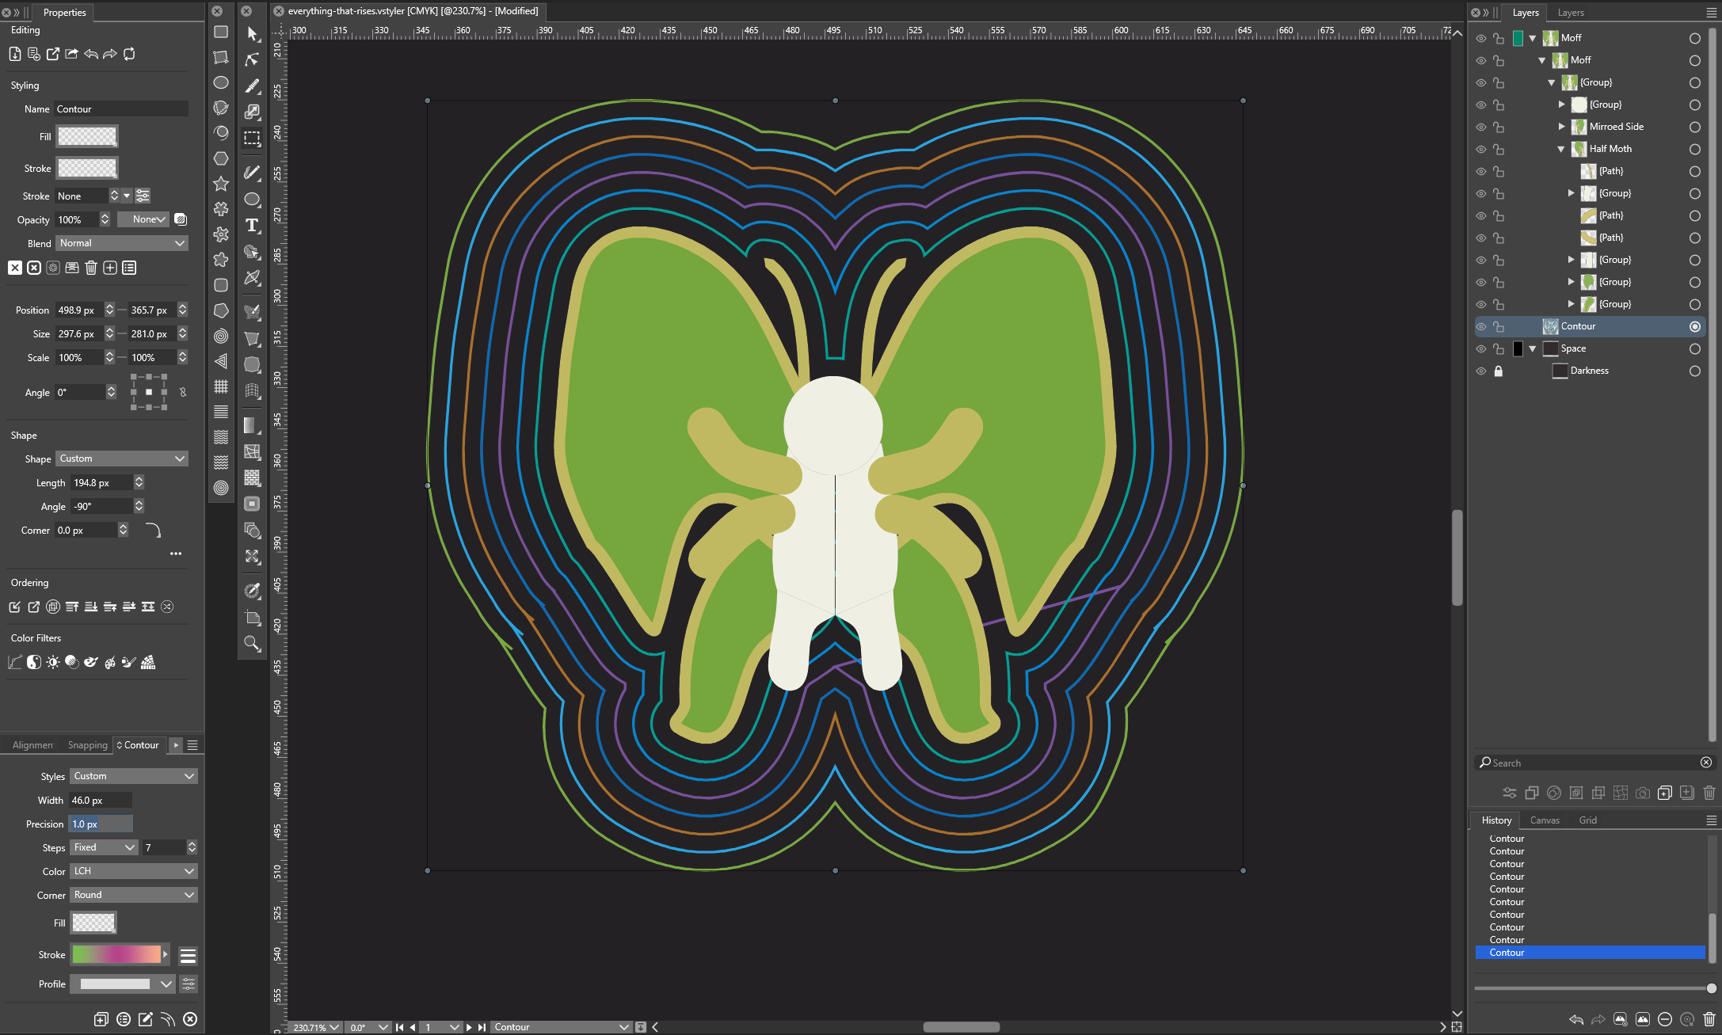Select the Star shape tool
The height and width of the screenshot is (1035, 1722).
pyautogui.click(x=221, y=184)
